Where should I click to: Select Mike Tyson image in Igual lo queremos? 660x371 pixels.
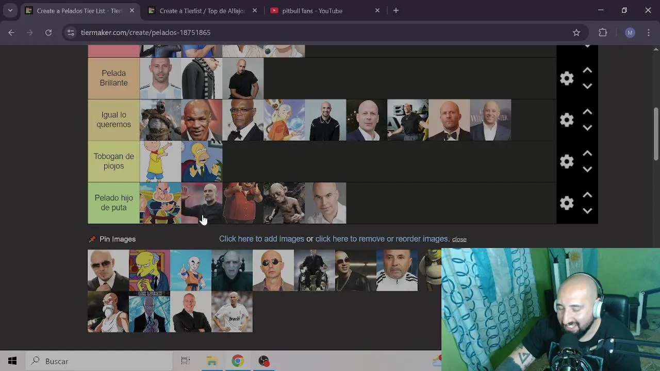(x=202, y=120)
